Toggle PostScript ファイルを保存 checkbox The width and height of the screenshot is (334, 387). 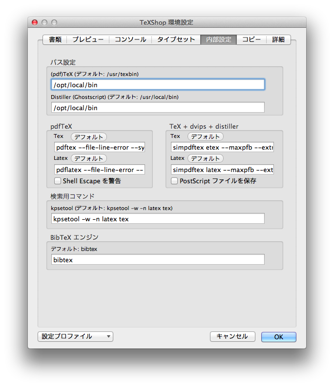tap(174, 181)
